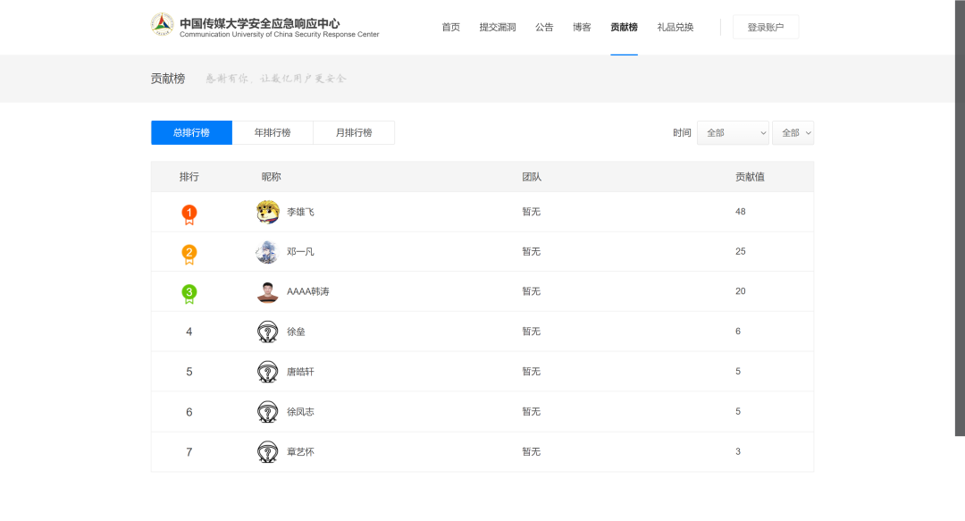Click the 登录账户 button
The height and width of the screenshot is (521, 965).
pyautogui.click(x=766, y=27)
